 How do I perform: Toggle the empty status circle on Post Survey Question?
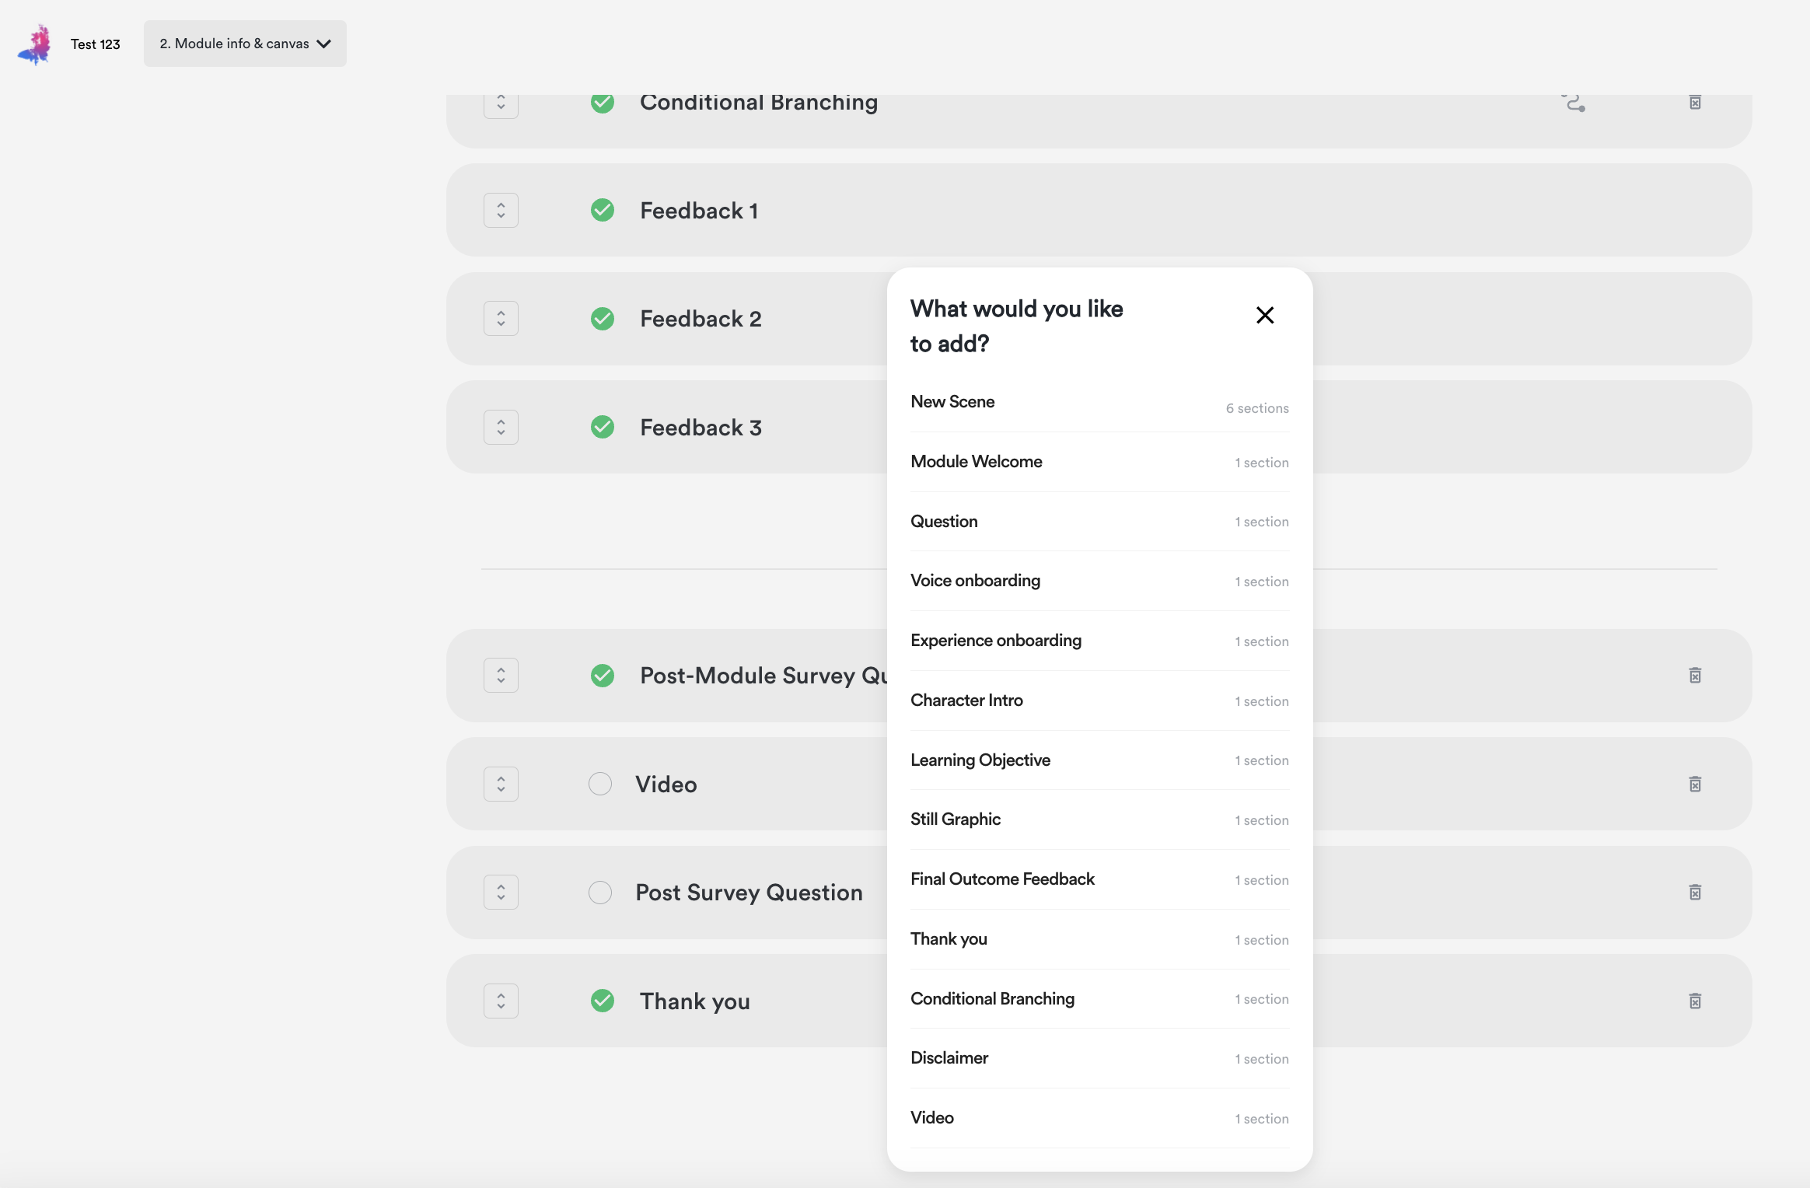point(600,892)
